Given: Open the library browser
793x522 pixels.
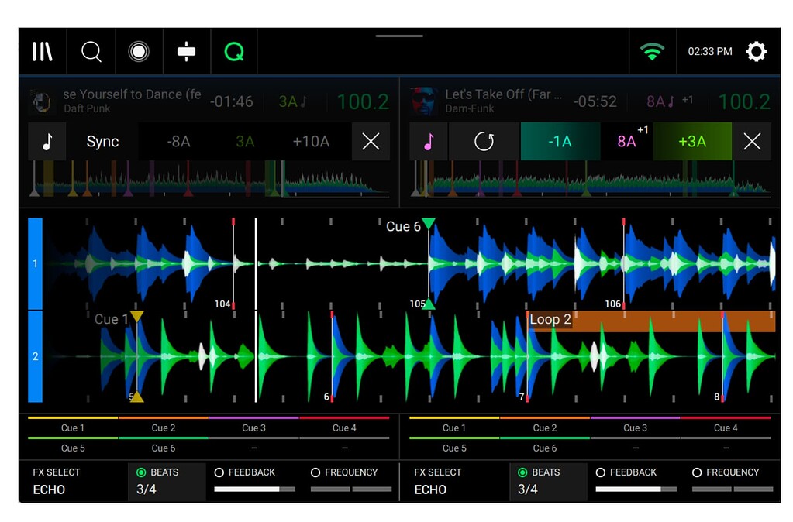Looking at the screenshot, I should point(42,51).
